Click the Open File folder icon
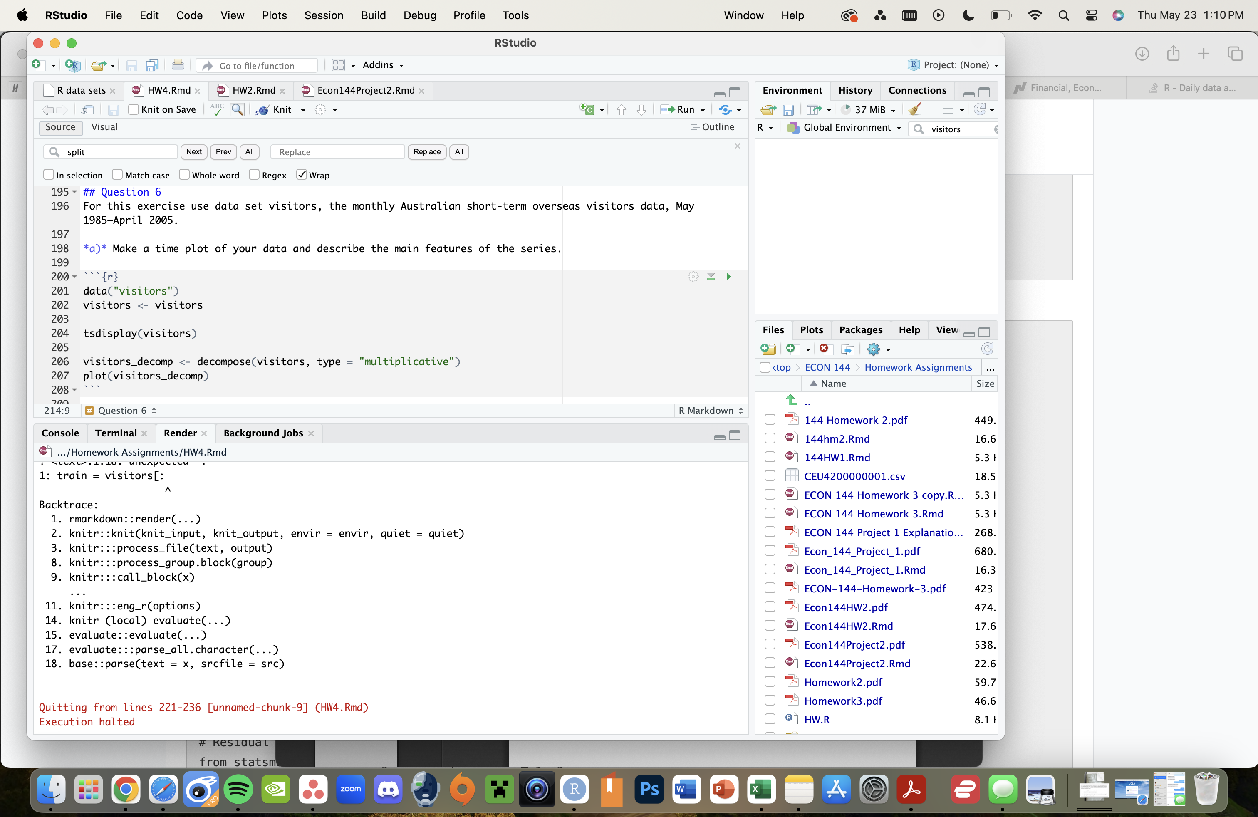Screen dimensions: 1258x817 click(98, 65)
